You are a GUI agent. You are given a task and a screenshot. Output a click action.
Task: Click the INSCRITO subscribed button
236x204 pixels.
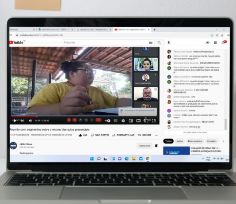(x=145, y=146)
